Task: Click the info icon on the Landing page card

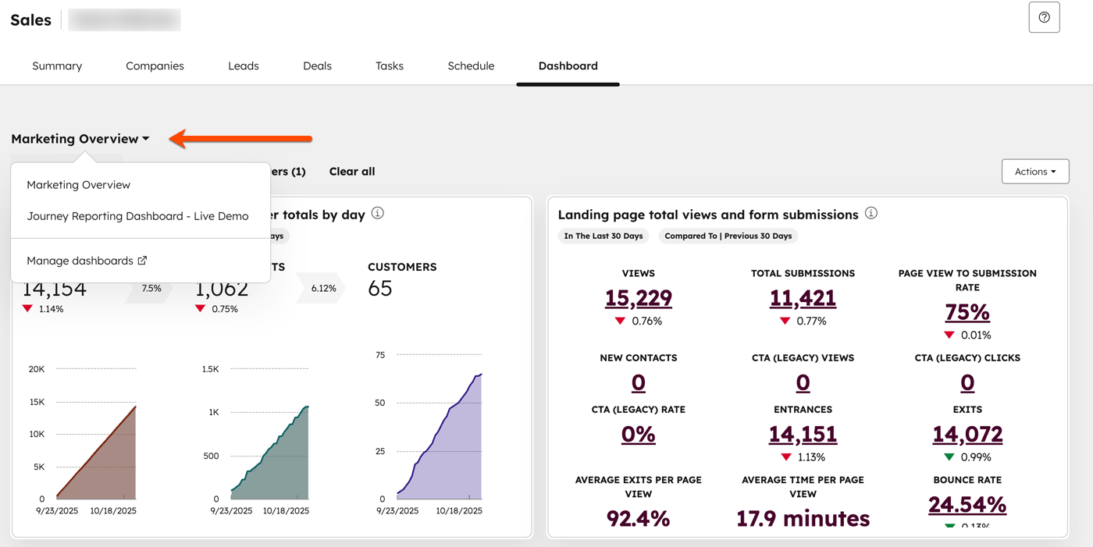Action: [x=871, y=212]
